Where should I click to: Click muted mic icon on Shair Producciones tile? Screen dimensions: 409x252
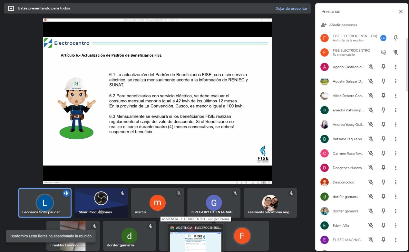(122, 193)
